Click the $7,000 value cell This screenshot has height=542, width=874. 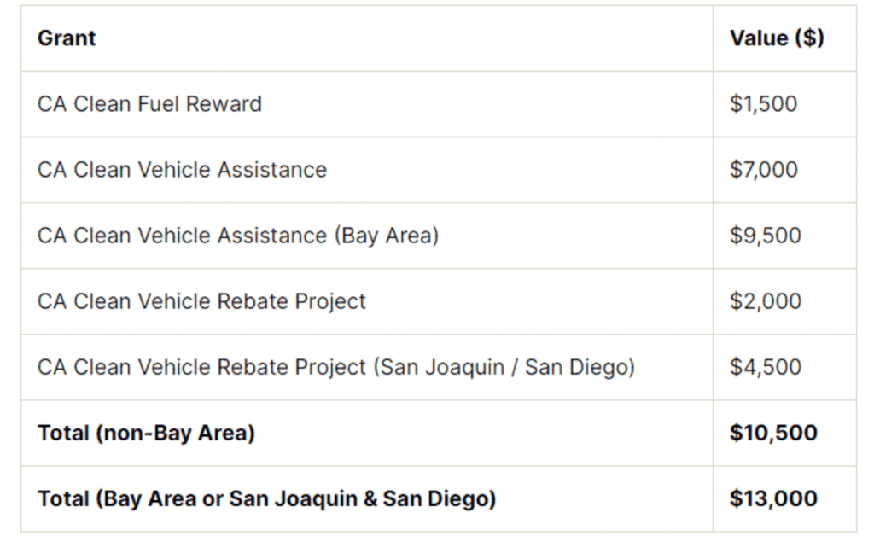click(763, 170)
